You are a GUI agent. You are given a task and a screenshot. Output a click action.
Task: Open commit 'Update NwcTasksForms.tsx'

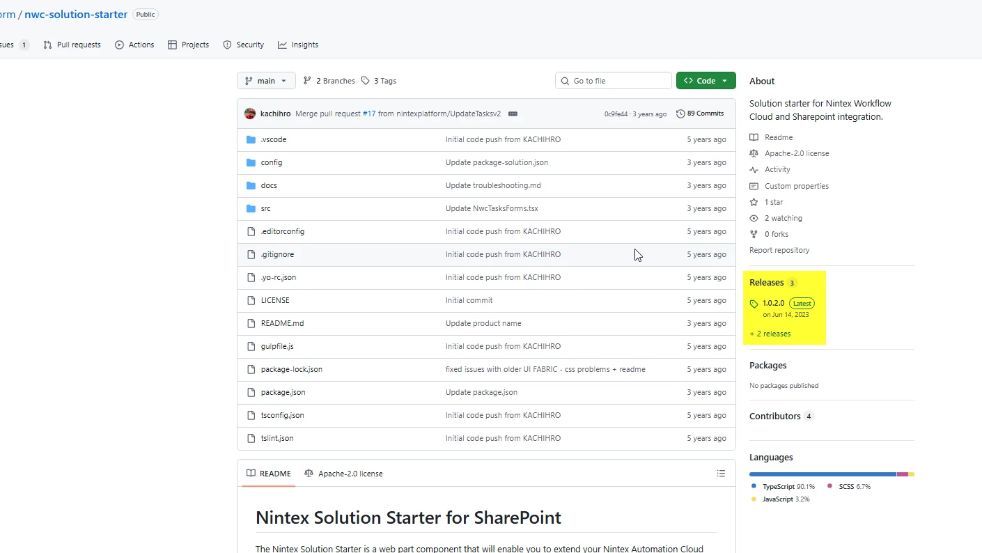492,208
